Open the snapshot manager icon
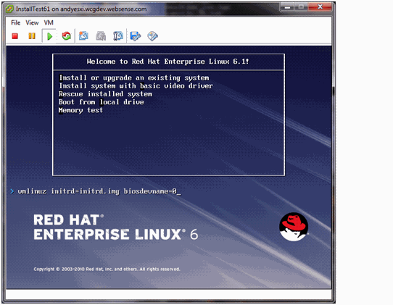The image size is (393, 305). pos(118,36)
